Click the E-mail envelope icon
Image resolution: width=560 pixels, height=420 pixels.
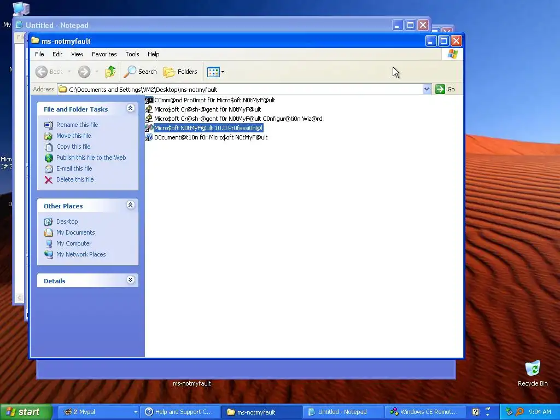click(49, 168)
